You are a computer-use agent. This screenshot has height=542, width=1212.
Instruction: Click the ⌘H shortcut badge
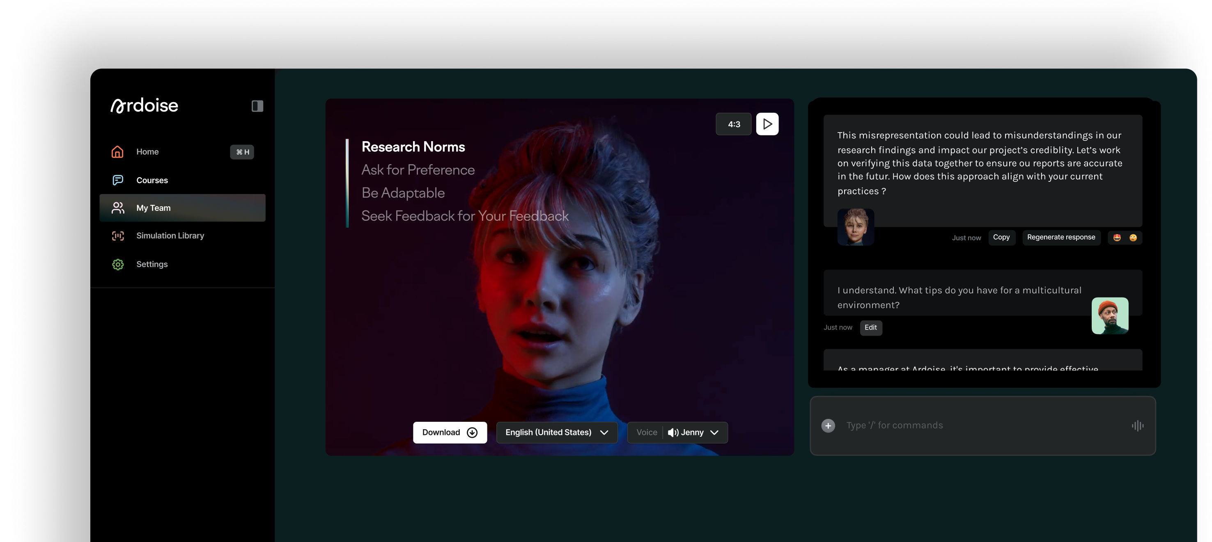242,152
